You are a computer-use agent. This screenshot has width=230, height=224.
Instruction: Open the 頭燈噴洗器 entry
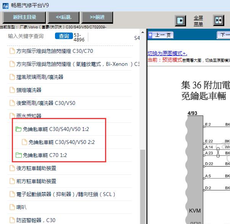(29, 90)
